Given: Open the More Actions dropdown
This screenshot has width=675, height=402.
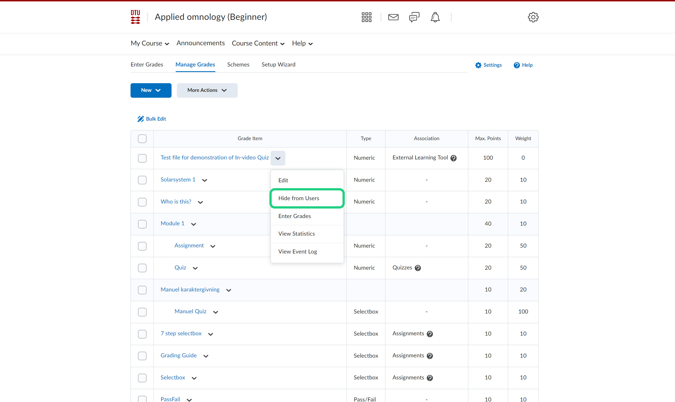Looking at the screenshot, I should pyautogui.click(x=207, y=90).
